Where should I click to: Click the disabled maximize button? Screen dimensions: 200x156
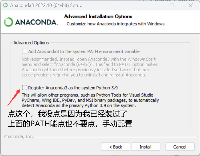click(171, 5)
